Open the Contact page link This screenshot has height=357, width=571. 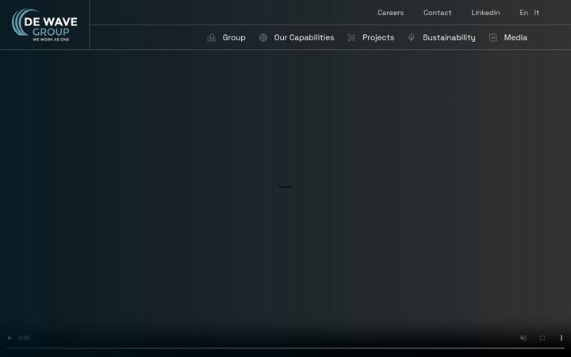click(x=437, y=13)
